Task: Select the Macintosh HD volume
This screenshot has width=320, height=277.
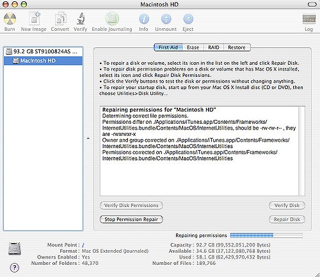Action: coord(43,61)
